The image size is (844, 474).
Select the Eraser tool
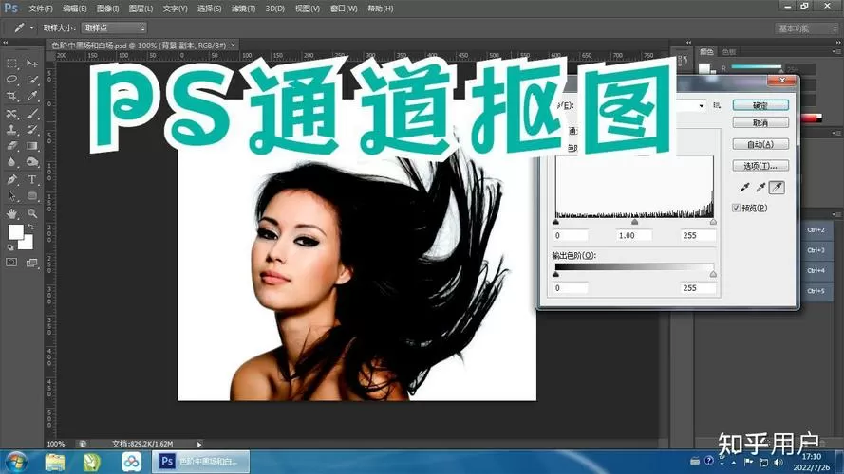point(11,146)
